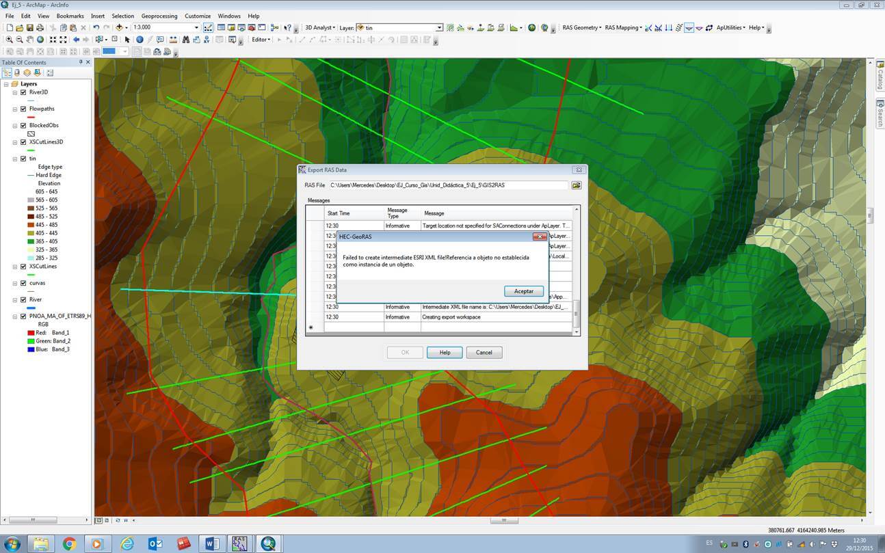Click Help in the Export RAS Data dialog
This screenshot has height=553, width=885.
tap(445, 353)
